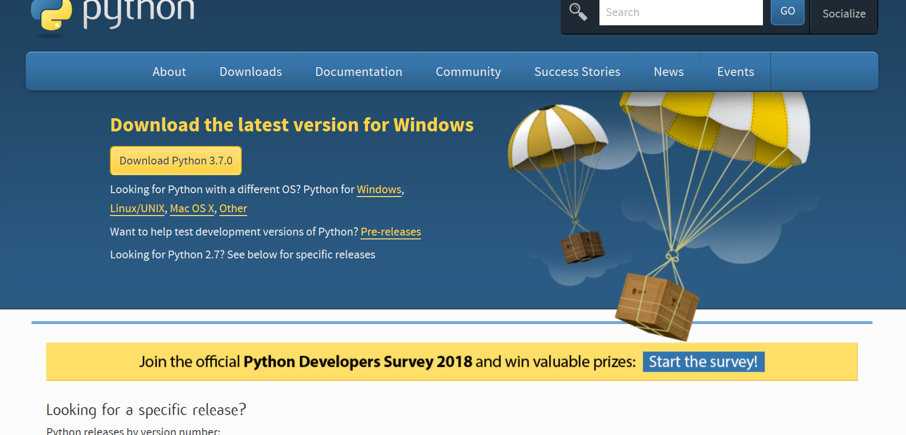Click 'Looking for a specific release?' heading
The height and width of the screenshot is (435, 906).
[146, 410]
